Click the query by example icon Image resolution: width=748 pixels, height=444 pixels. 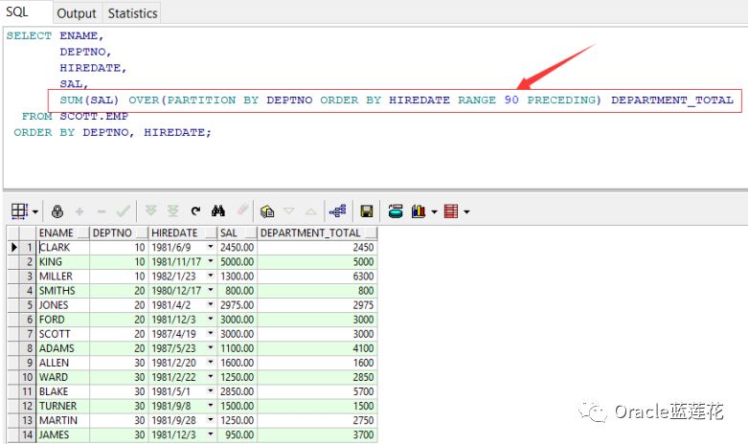[267, 211]
